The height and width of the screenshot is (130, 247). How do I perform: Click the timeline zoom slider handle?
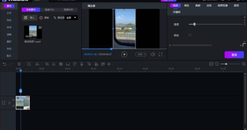pos(226,64)
